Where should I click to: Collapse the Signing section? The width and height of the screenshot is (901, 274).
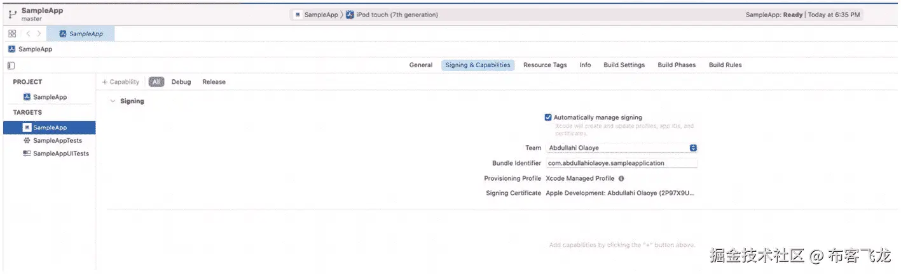pyautogui.click(x=113, y=101)
